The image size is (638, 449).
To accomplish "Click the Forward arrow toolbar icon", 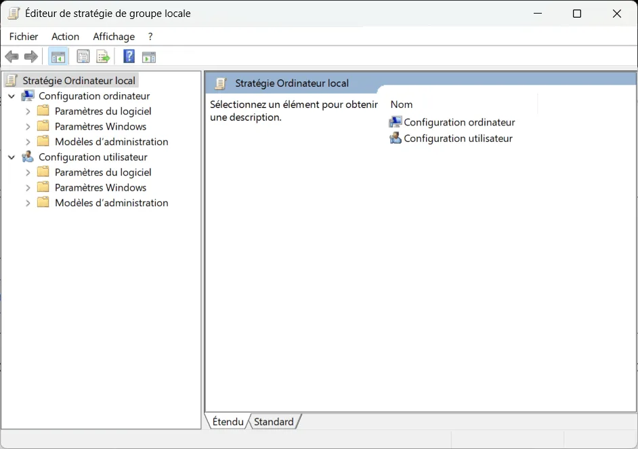I will point(31,57).
